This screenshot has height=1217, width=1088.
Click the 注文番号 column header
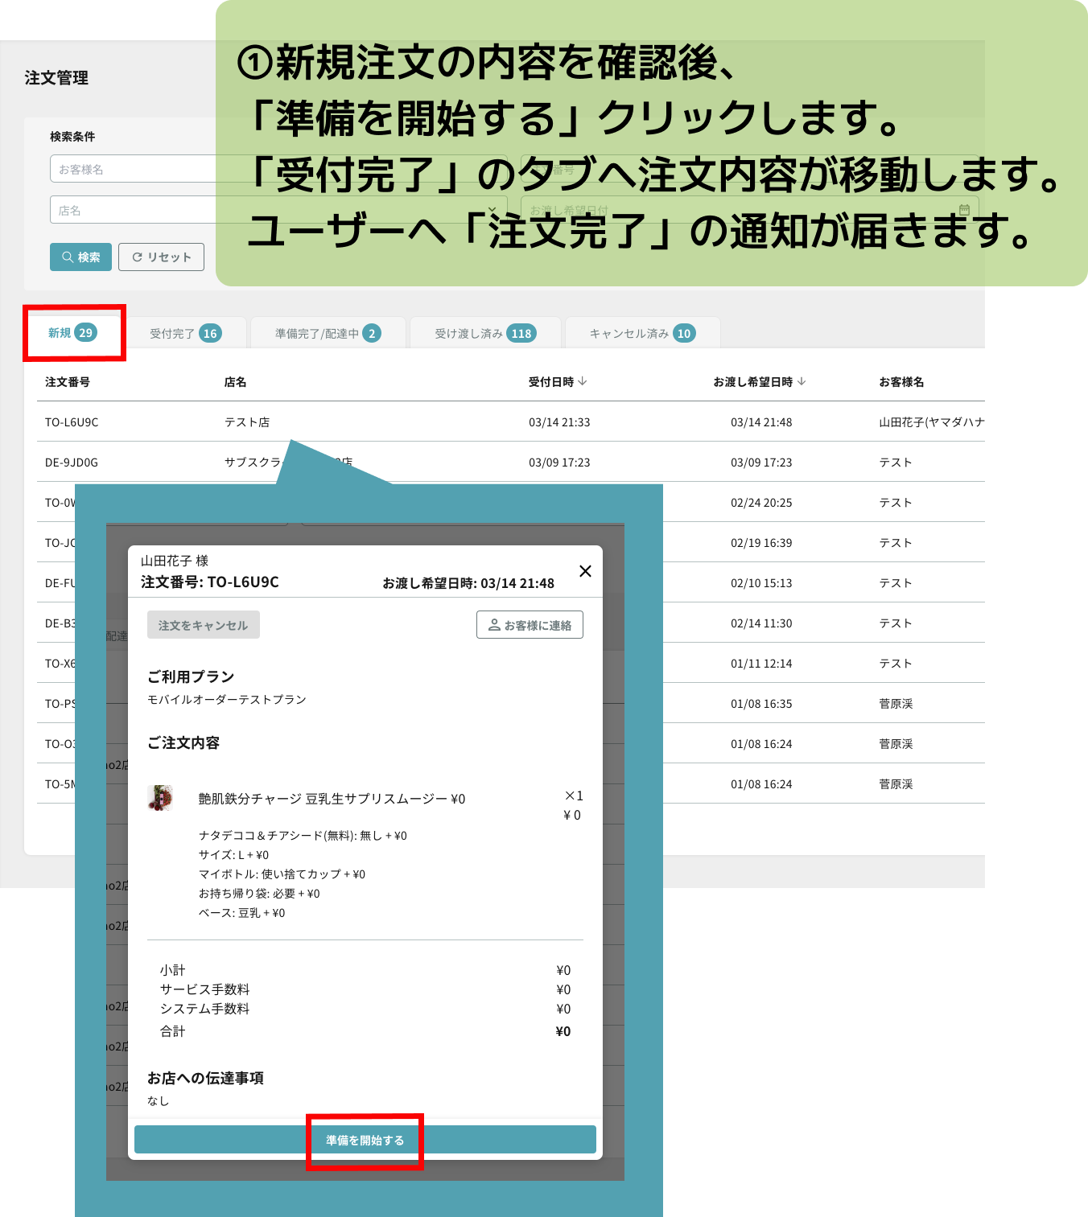click(x=68, y=382)
